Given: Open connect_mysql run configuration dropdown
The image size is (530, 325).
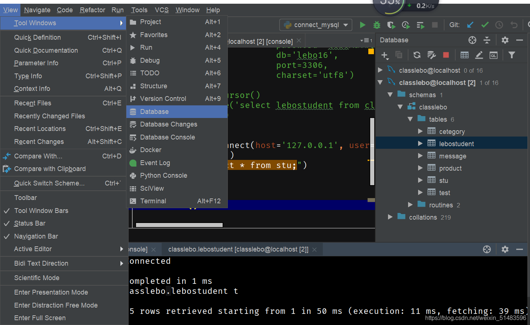Looking at the screenshot, I should click(x=316, y=25).
